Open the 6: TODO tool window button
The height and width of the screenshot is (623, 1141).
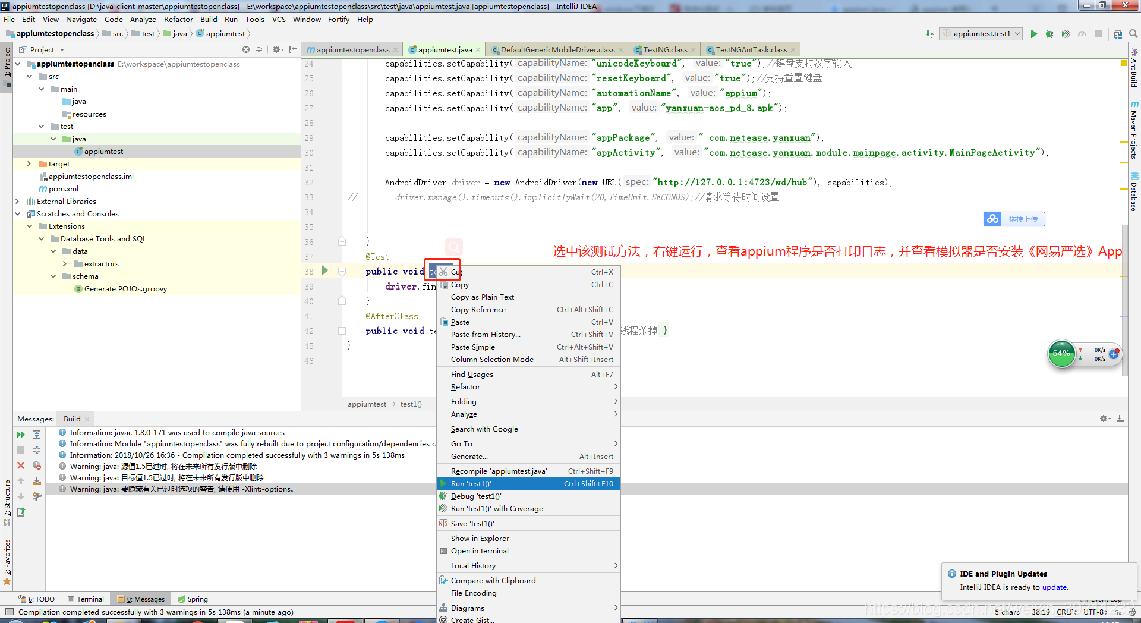(37, 599)
